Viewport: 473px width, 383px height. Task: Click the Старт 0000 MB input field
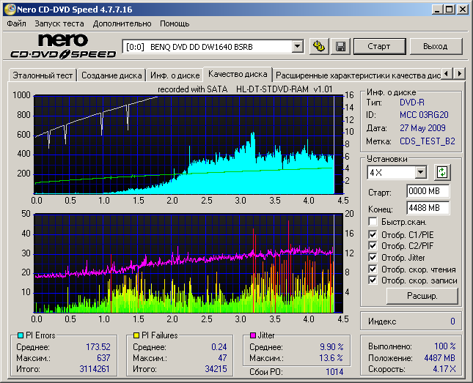point(428,191)
